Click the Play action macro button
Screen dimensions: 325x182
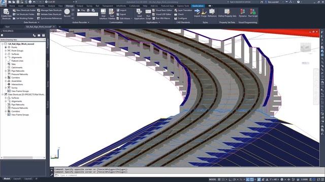(81, 10)
